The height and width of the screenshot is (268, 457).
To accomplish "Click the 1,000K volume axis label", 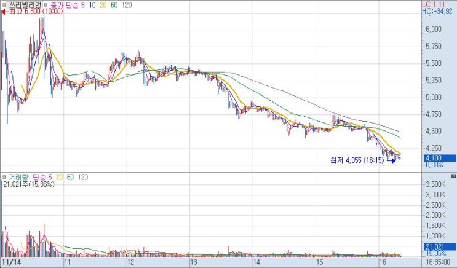I will (435, 235).
